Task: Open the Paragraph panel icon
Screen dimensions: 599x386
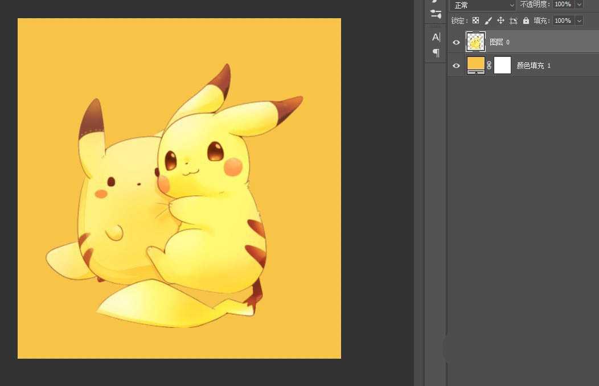Action: pos(436,52)
